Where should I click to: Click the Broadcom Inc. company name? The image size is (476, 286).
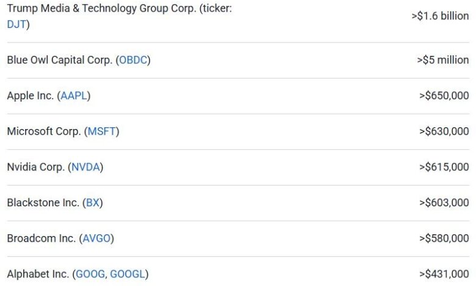[x=41, y=239]
